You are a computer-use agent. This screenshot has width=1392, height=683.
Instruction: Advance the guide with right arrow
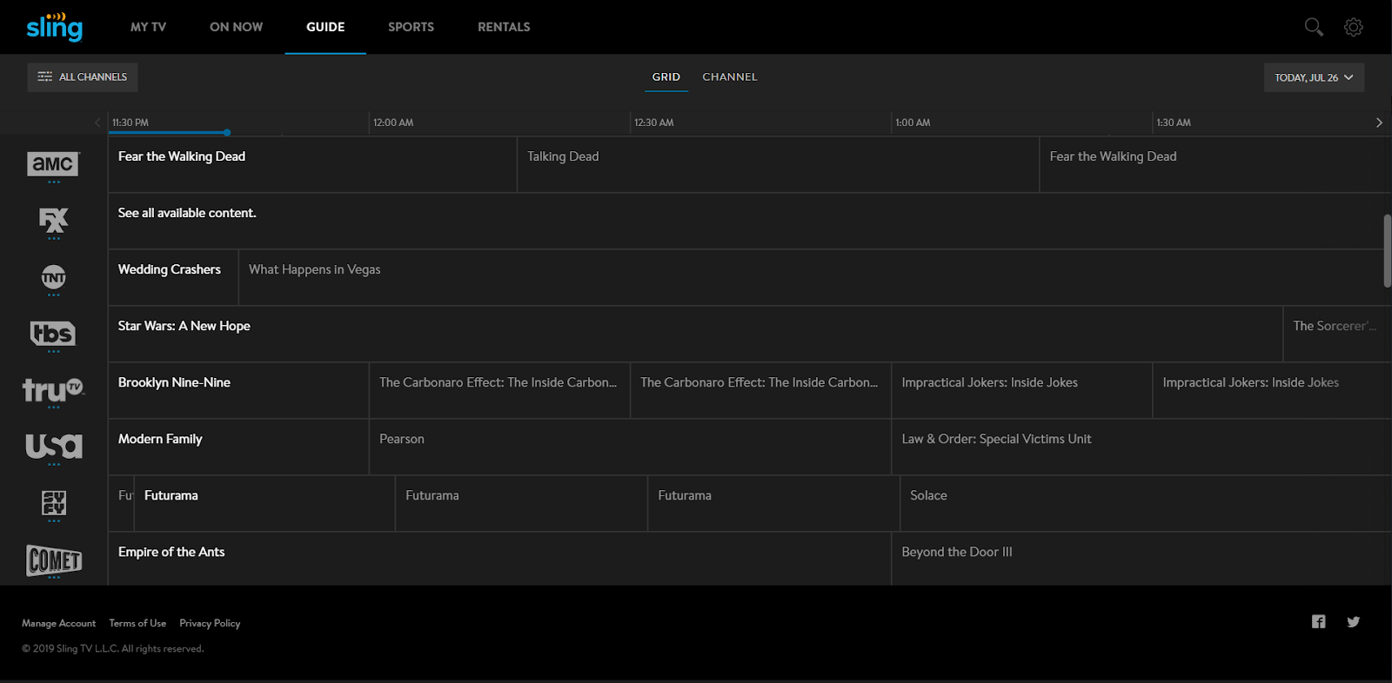[1379, 123]
